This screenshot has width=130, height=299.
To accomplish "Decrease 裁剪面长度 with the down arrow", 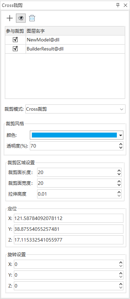I will pos(119,174).
